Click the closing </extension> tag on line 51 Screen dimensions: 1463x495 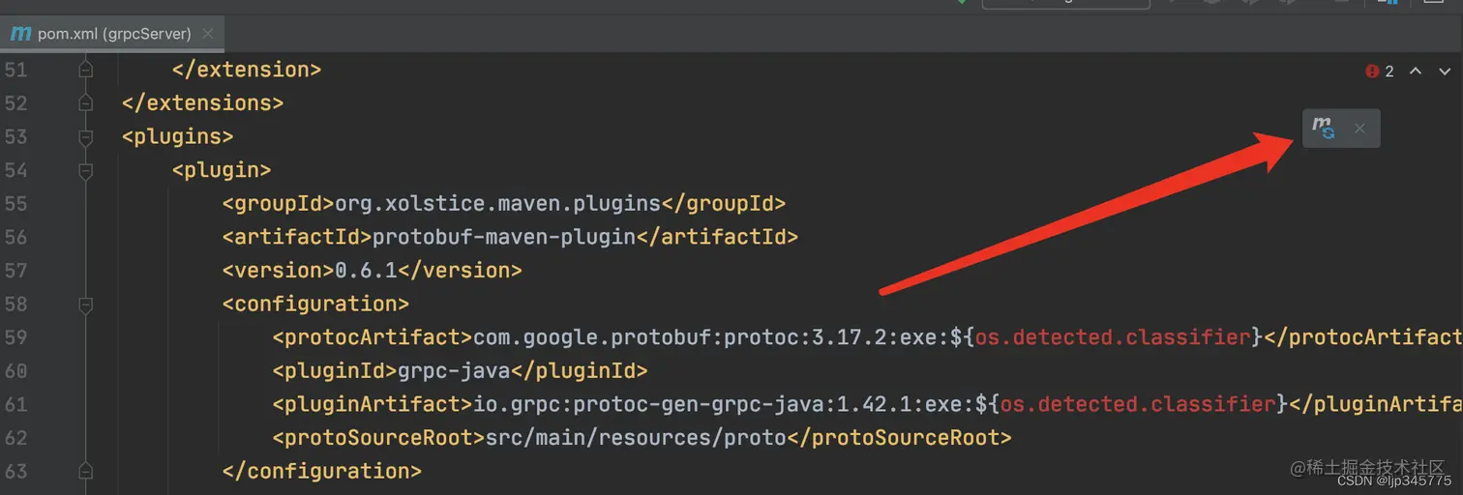247,70
